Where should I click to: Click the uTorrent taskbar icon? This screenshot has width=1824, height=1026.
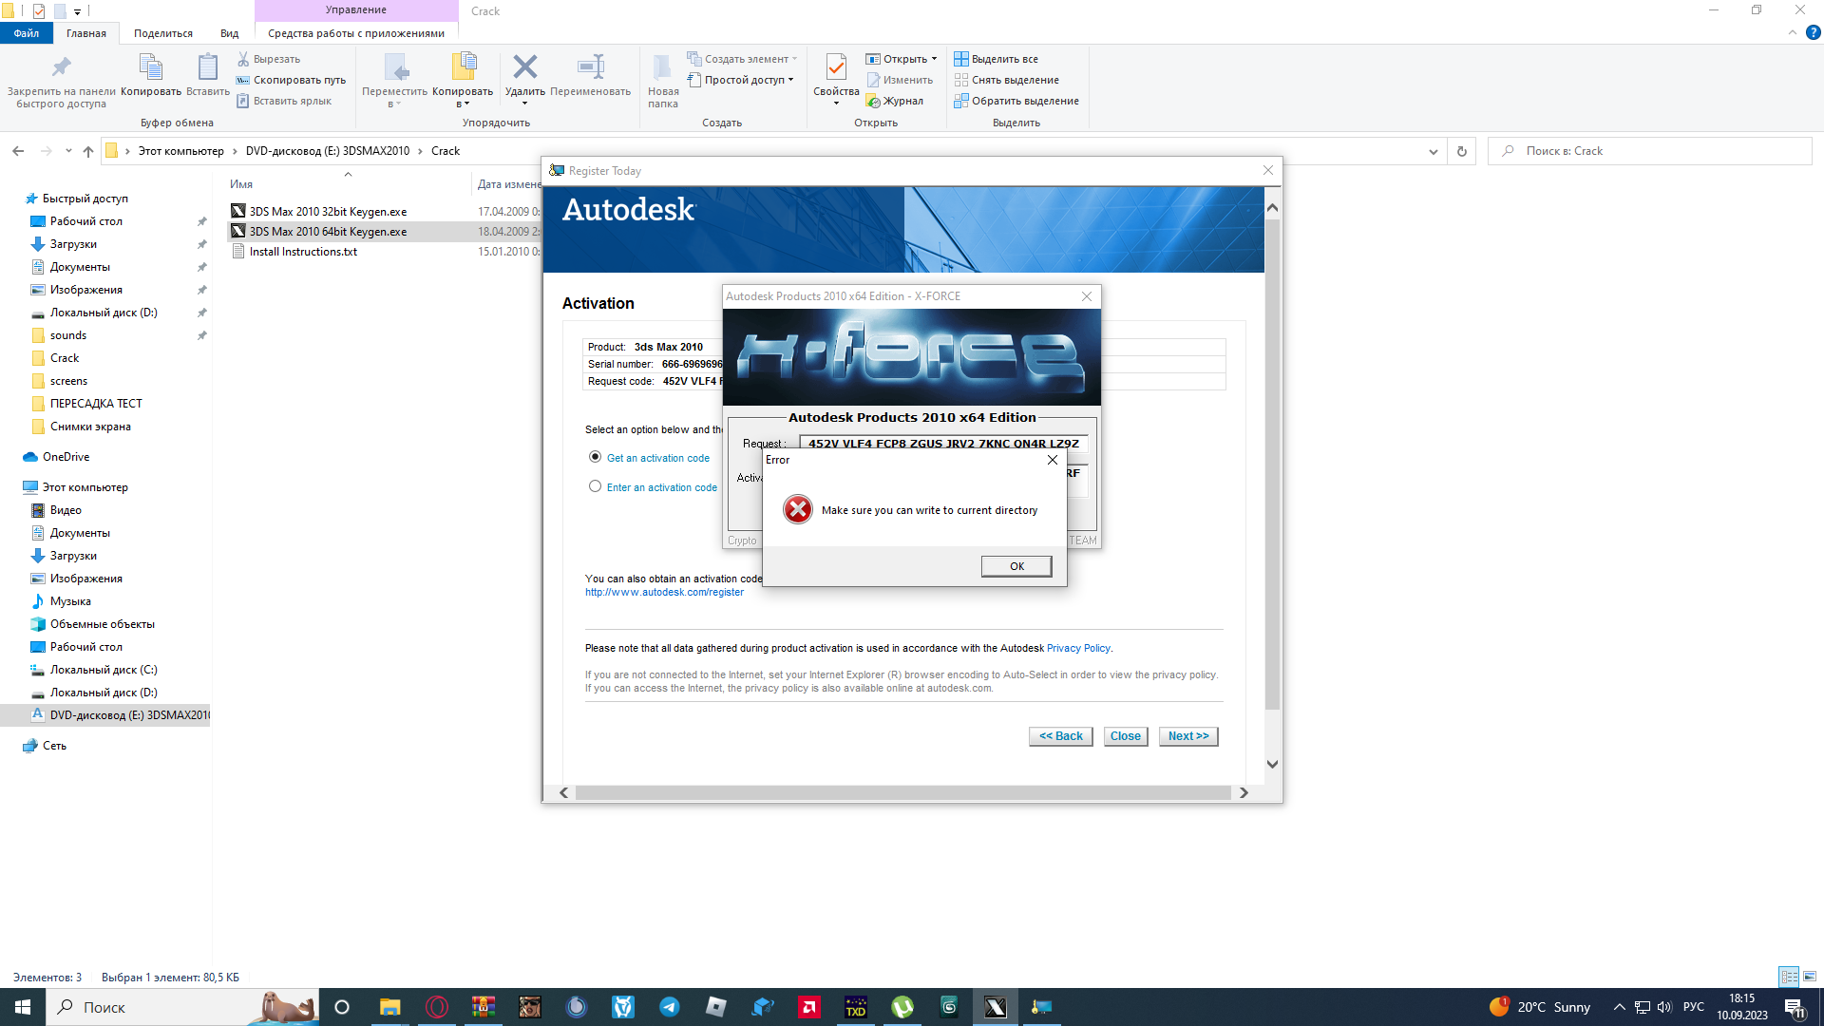click(902, 1007)
